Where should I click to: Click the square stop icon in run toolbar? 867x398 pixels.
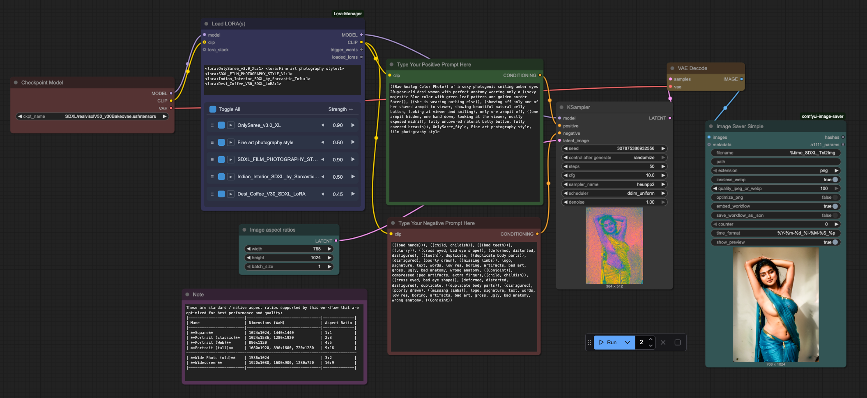tap(678, 342)
